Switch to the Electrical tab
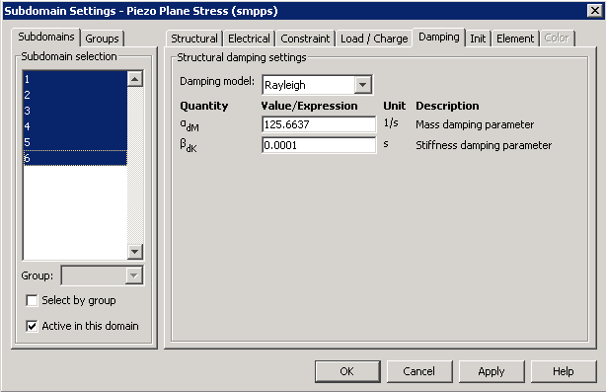 pos(249,39)
